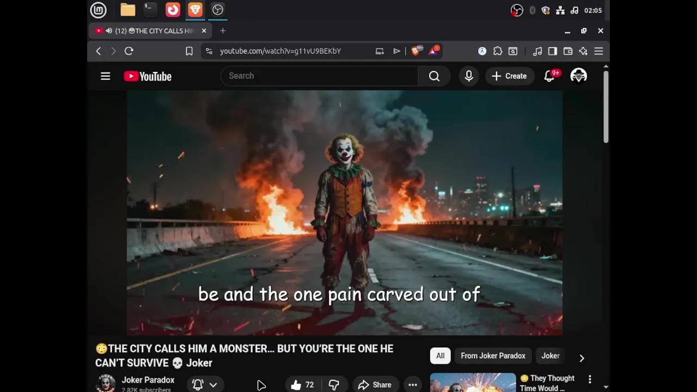The width and height of the screenshot is (697, 392).
Task: Open the network icon in system tray
Action: pyautogui.click(x=560, y=10)
